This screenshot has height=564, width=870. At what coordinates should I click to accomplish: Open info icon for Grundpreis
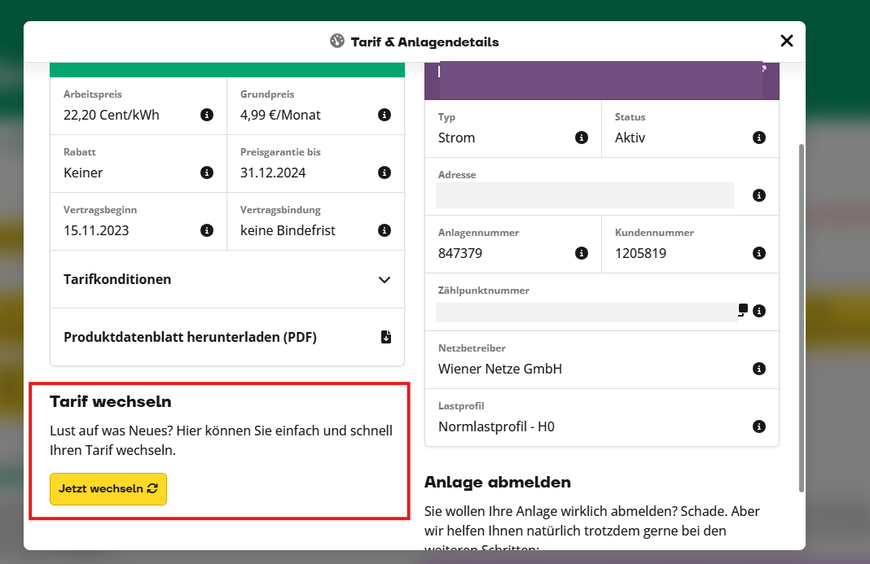point(384,115)
